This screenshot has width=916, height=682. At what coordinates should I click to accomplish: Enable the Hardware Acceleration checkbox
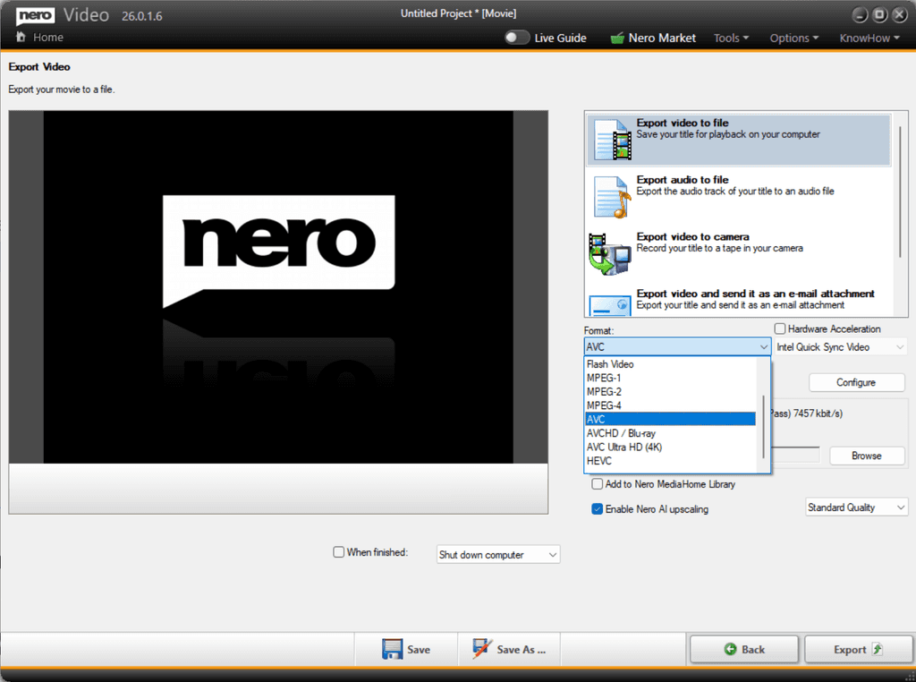[x=780, y=328]
